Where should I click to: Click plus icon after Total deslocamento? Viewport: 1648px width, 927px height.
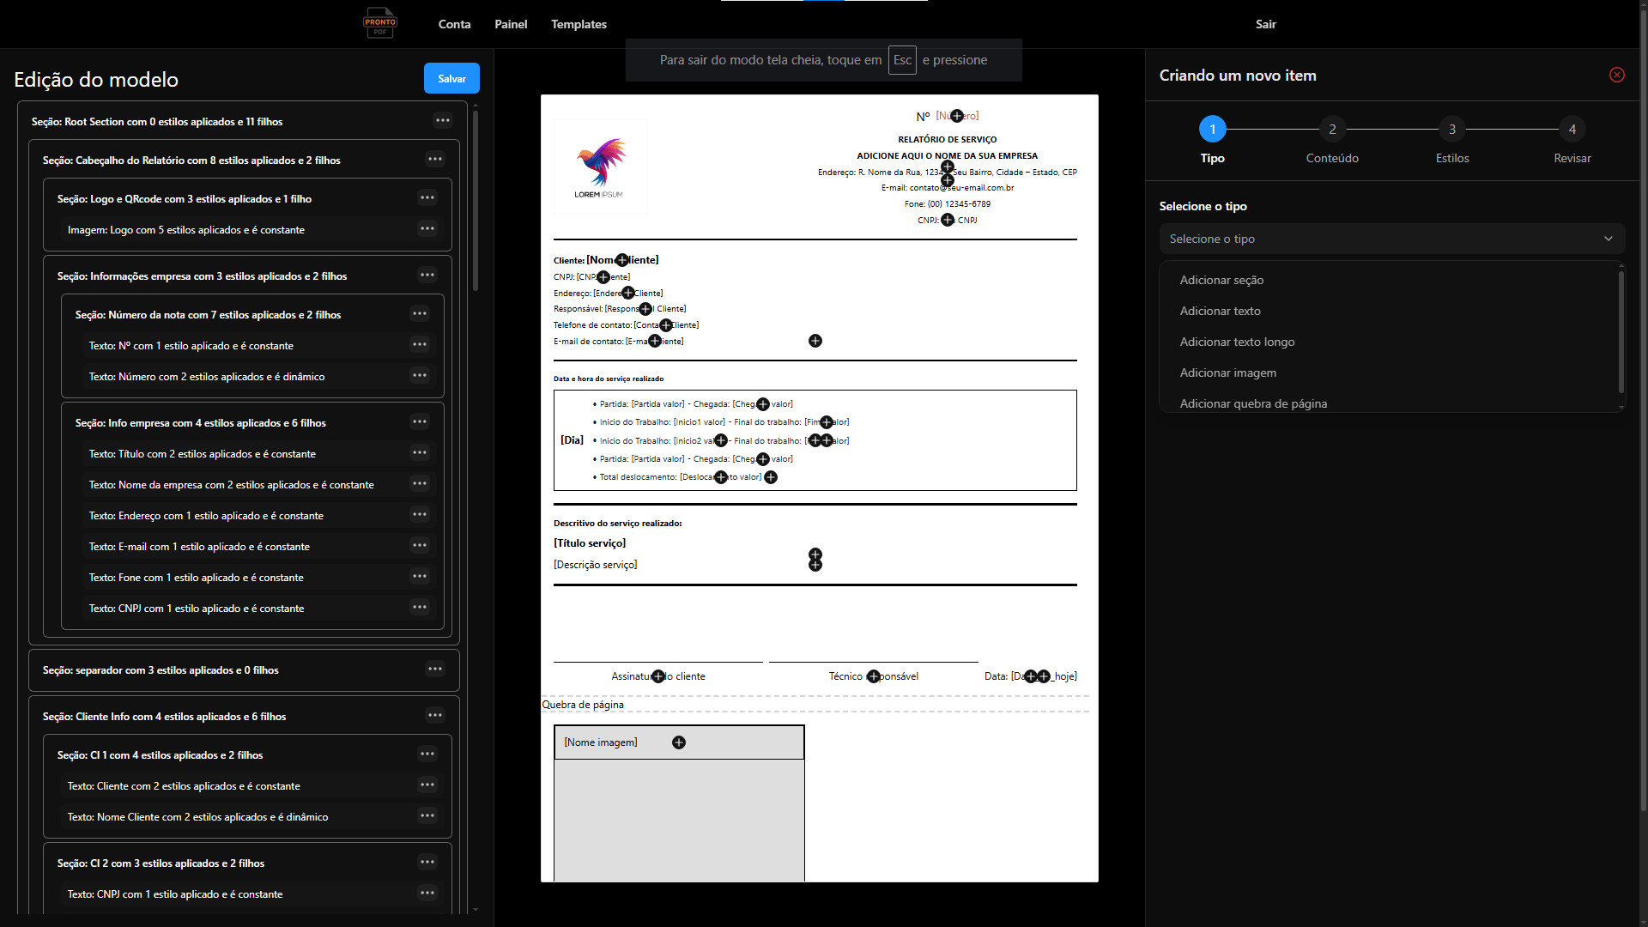pos(771,477)
